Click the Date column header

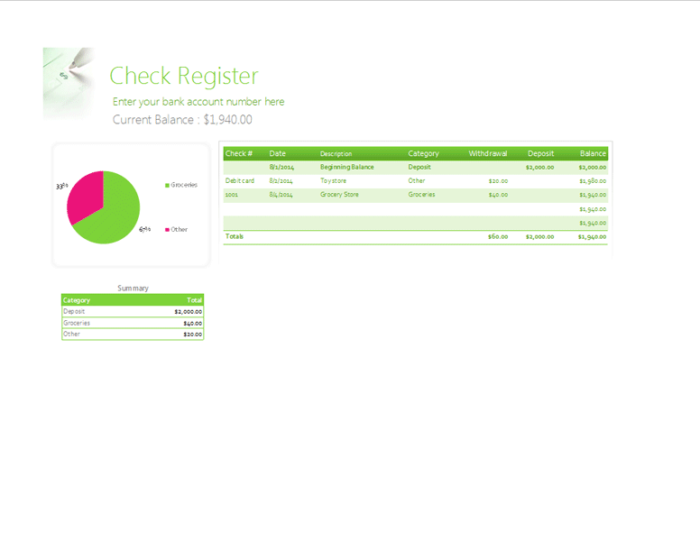[x=278, y=153]
